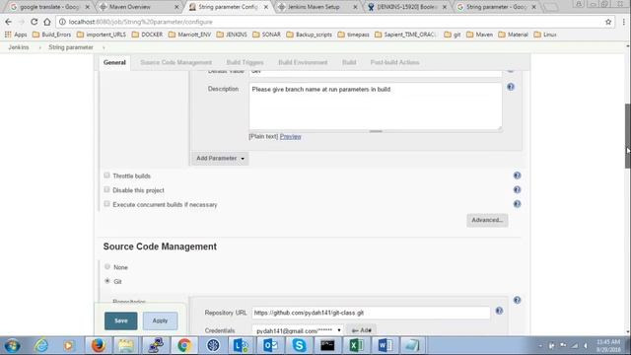Screen dimensions: 631x355
Task: Close the google translate tab
Action: pos(88,7)
